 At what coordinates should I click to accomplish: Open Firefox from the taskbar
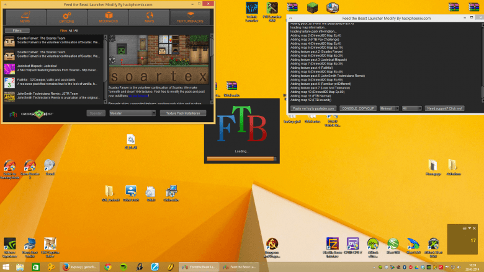pos(79,267)
